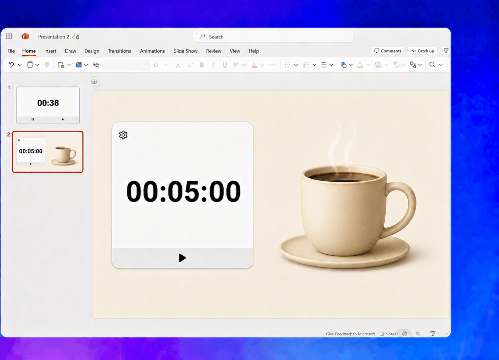Click the shape fill bucket icon

[x=360, y=65]
